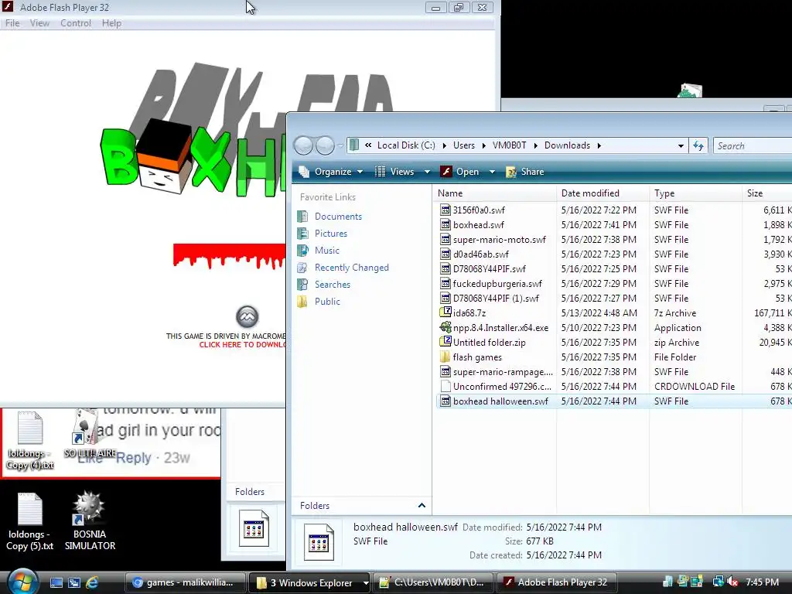Open Public favorite link
Screen dimensions: 792x594
click(327, 302)
